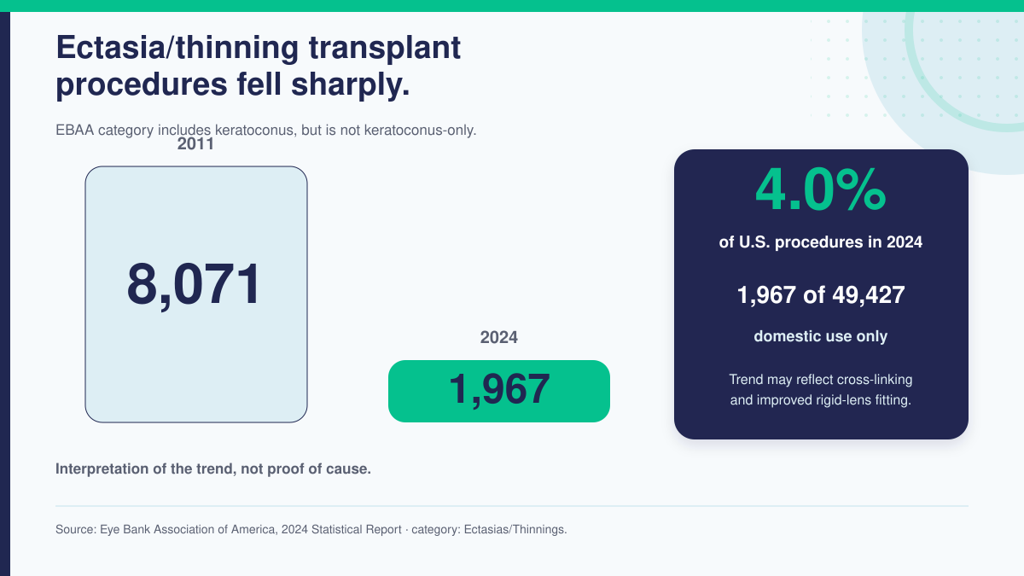Click the large 8,071 light-blue box

pyautogui.click(x=196, y=294)
